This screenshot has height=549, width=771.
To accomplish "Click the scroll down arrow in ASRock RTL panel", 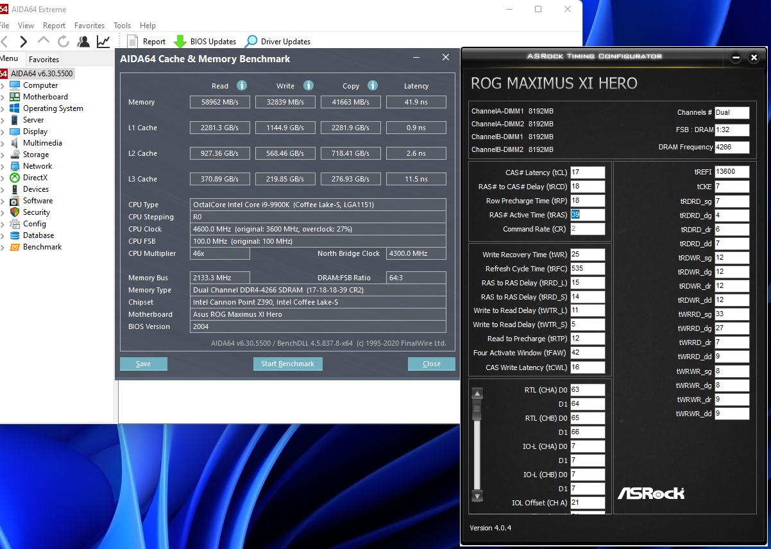I will tap(477, 496).
